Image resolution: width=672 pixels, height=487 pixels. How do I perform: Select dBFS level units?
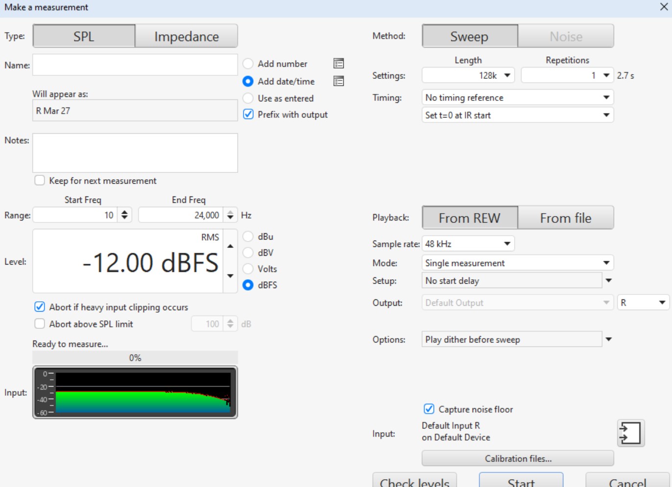(248, 285)
